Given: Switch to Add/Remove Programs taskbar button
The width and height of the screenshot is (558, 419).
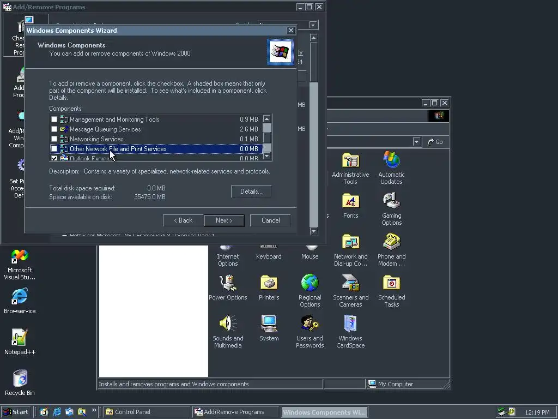Looking at the screenshot, I should tap(235, 412).
